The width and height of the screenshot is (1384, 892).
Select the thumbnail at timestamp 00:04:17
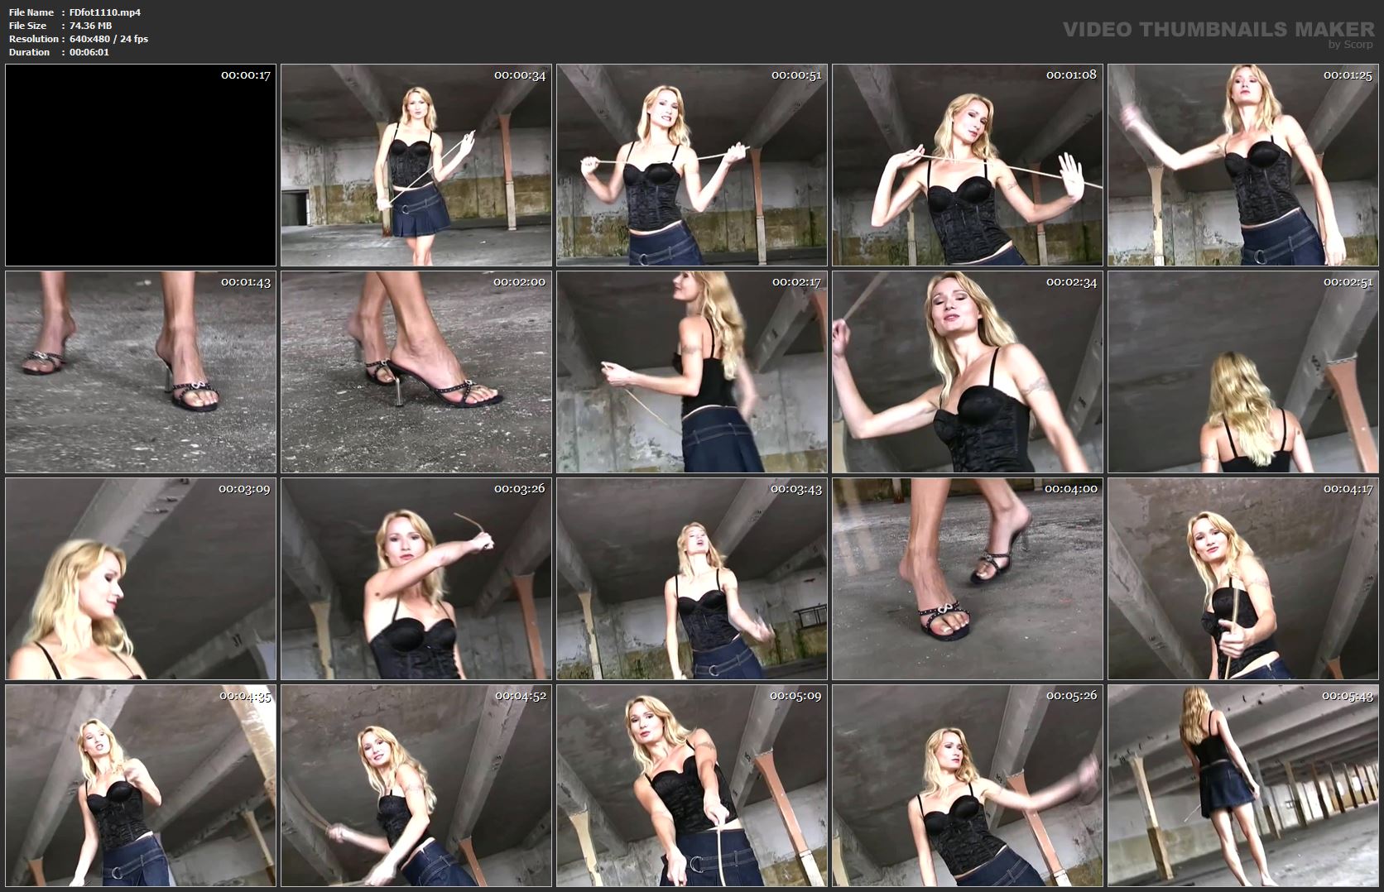[x=1243, y=579]
